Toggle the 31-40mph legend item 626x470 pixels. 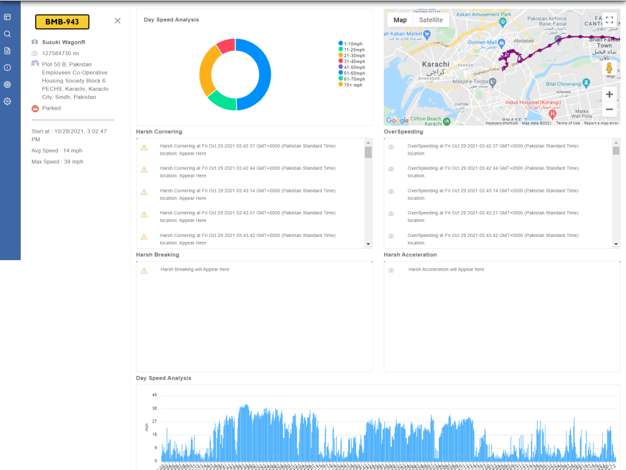[x=352, y=61]
